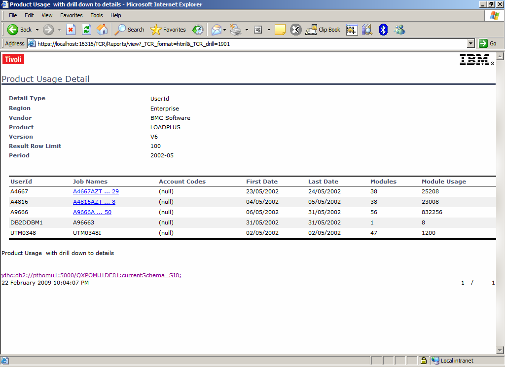Image resolution: width=505 pixels, height=367 pixels.
Task: Select the UTM0348I job name cell
Action: [x=87, y=233]
